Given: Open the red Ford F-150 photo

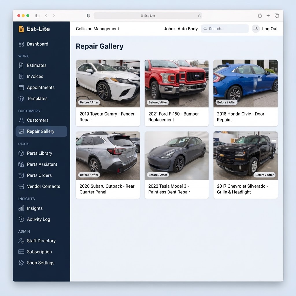Looking at the screenshot, I should click(177, 84).
